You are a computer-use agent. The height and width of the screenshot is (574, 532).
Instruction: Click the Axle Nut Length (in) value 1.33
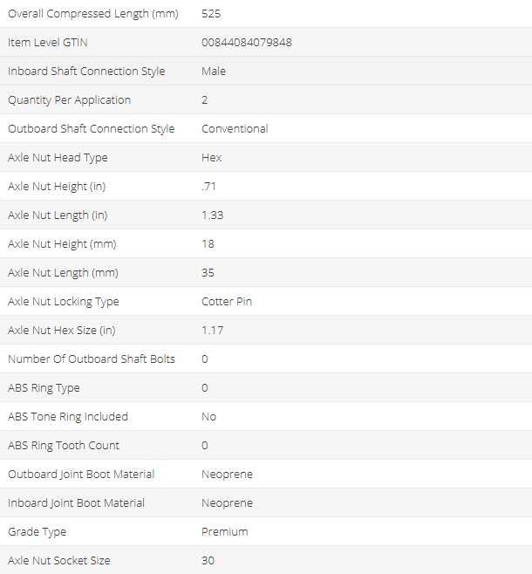212,215
